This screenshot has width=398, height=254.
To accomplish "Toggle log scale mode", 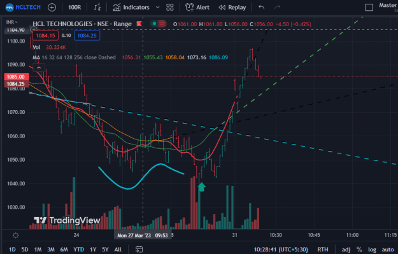I will [x=372, y=250].
